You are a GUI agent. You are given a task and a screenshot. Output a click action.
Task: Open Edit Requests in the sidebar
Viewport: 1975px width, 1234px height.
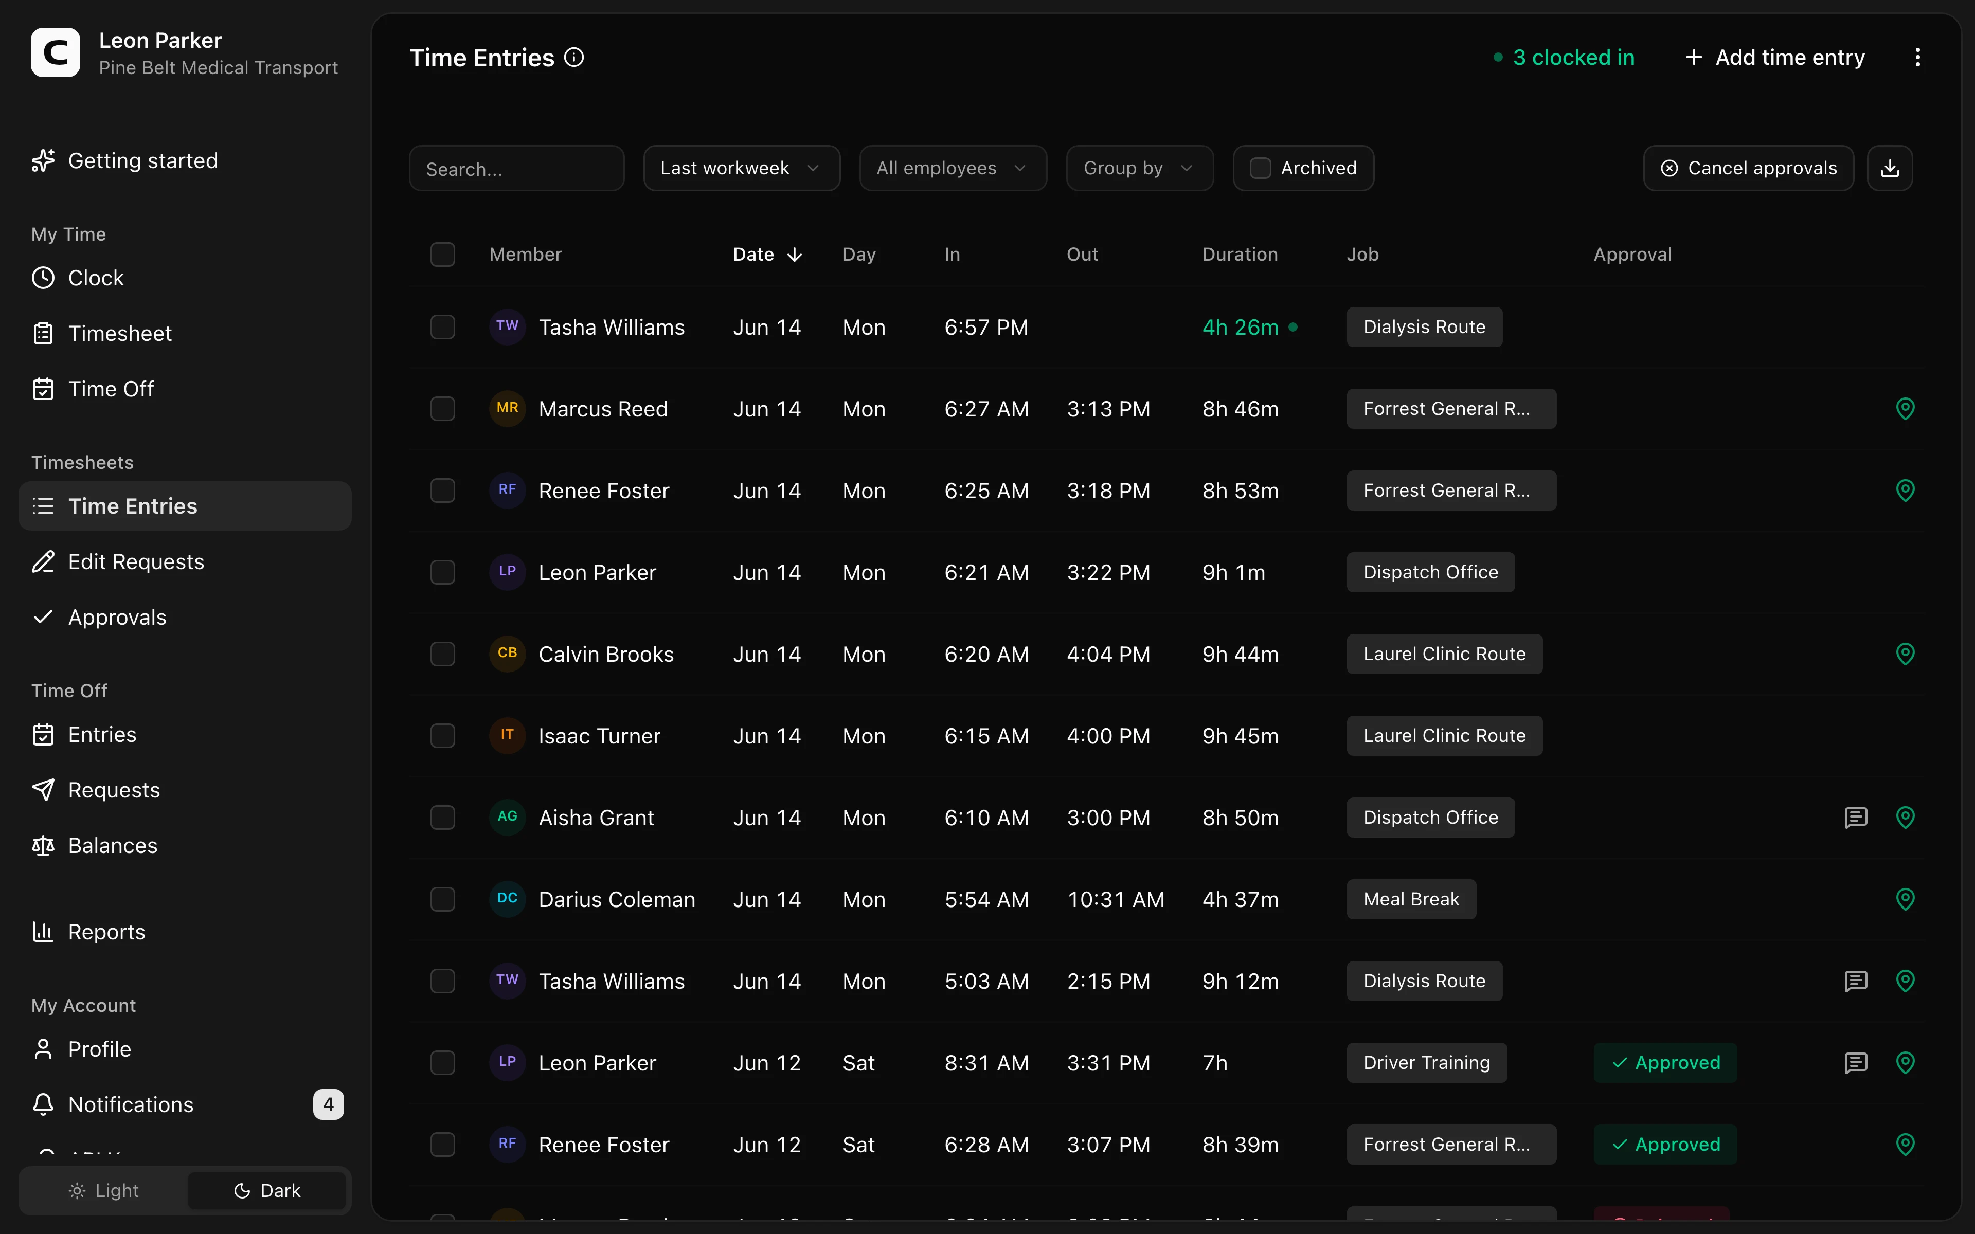[x=185, y=562]
